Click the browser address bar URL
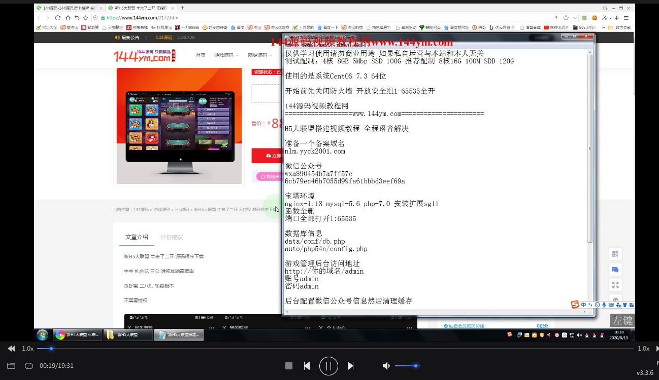The image size is (659, 380). point(143,18)
